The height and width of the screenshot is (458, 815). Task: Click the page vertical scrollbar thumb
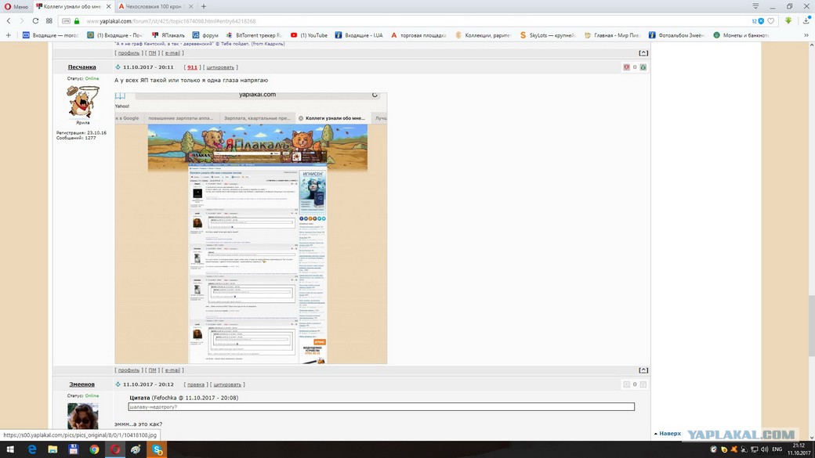[x=811, y=326]
